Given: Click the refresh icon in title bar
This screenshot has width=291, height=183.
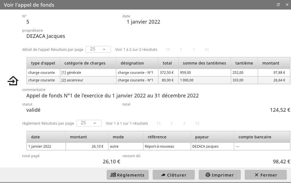Looking at the screenshot, I should [x=278, y=5].
